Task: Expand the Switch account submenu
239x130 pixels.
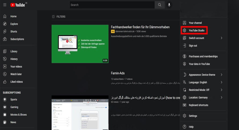Action: (203, 38)
